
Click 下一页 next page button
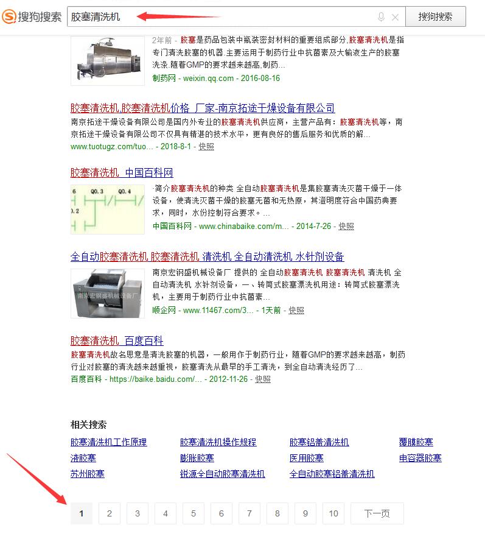[377, 513]
